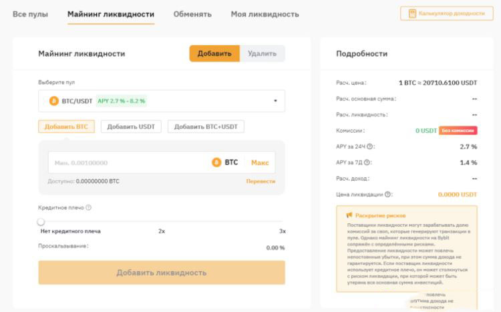501x312 pixels.
Task: Choose the Добавить BTC+USDT option
Action: pyautogui.click(x=206, y=127)
